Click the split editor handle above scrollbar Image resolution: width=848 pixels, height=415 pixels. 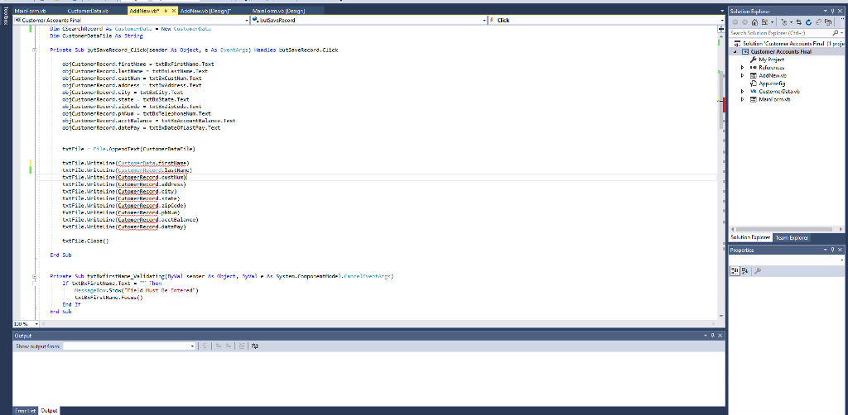721,29
